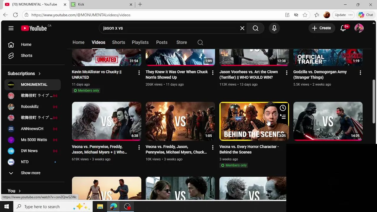Add Behind the Scenes video to Watch Later

pos(283,108)
